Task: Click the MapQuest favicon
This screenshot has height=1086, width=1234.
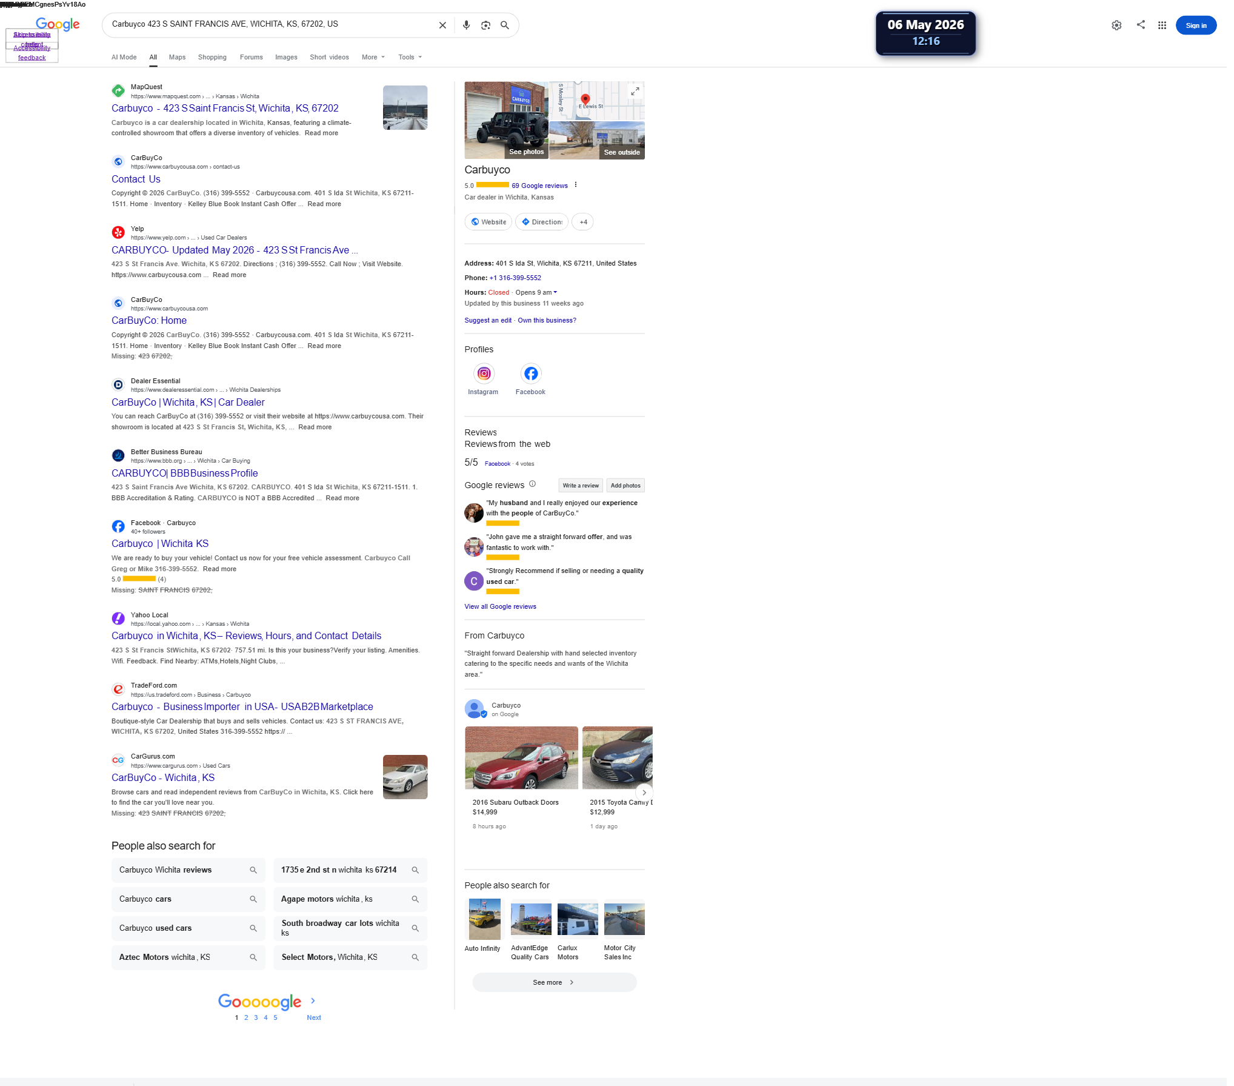Action: click(x=118, y=91)
